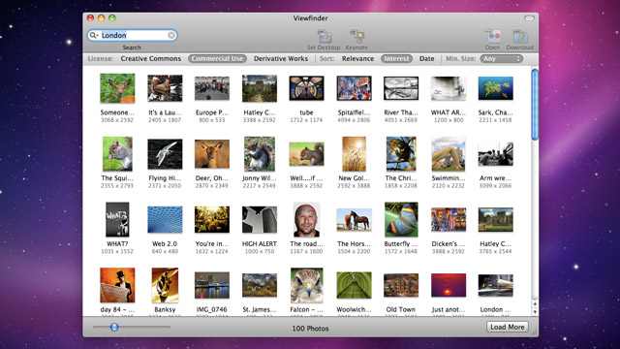
Task: Select the Butterfly thumbnail
Action: click(x=401, y=220)
